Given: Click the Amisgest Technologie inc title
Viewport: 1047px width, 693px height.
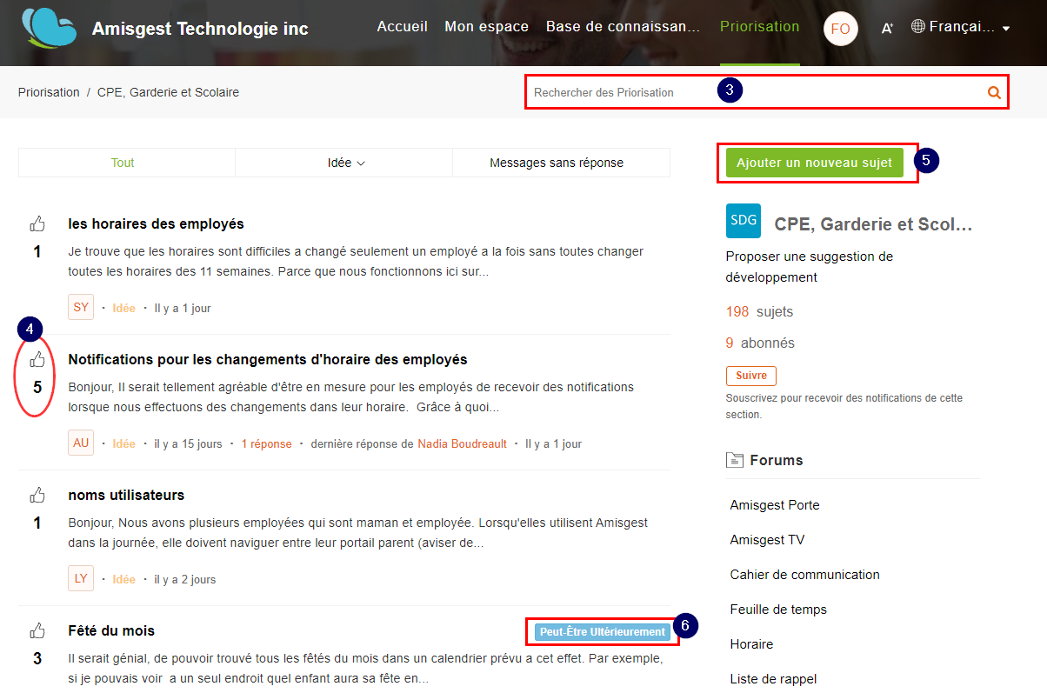Looking at the screenshot, I should coord(200,29).
